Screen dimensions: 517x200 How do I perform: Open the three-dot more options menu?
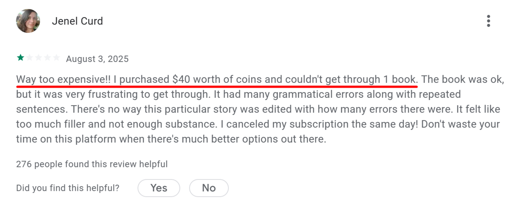point(488,21)
